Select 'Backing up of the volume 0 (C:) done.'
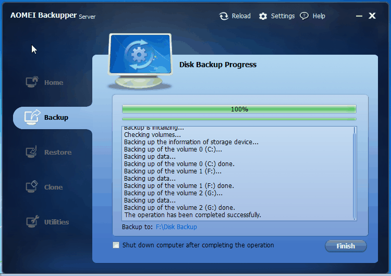This screenshot has width=391, height=276. point(179,164)
